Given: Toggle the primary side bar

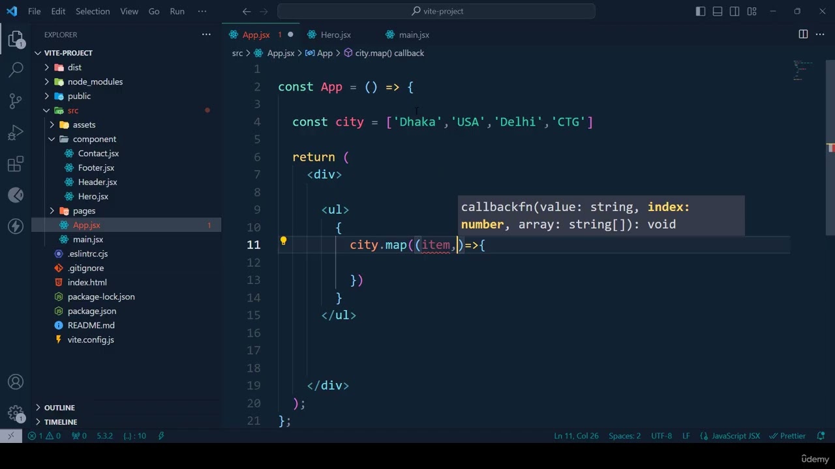Looking at the screenshot, I should click(x=701, y=11).
